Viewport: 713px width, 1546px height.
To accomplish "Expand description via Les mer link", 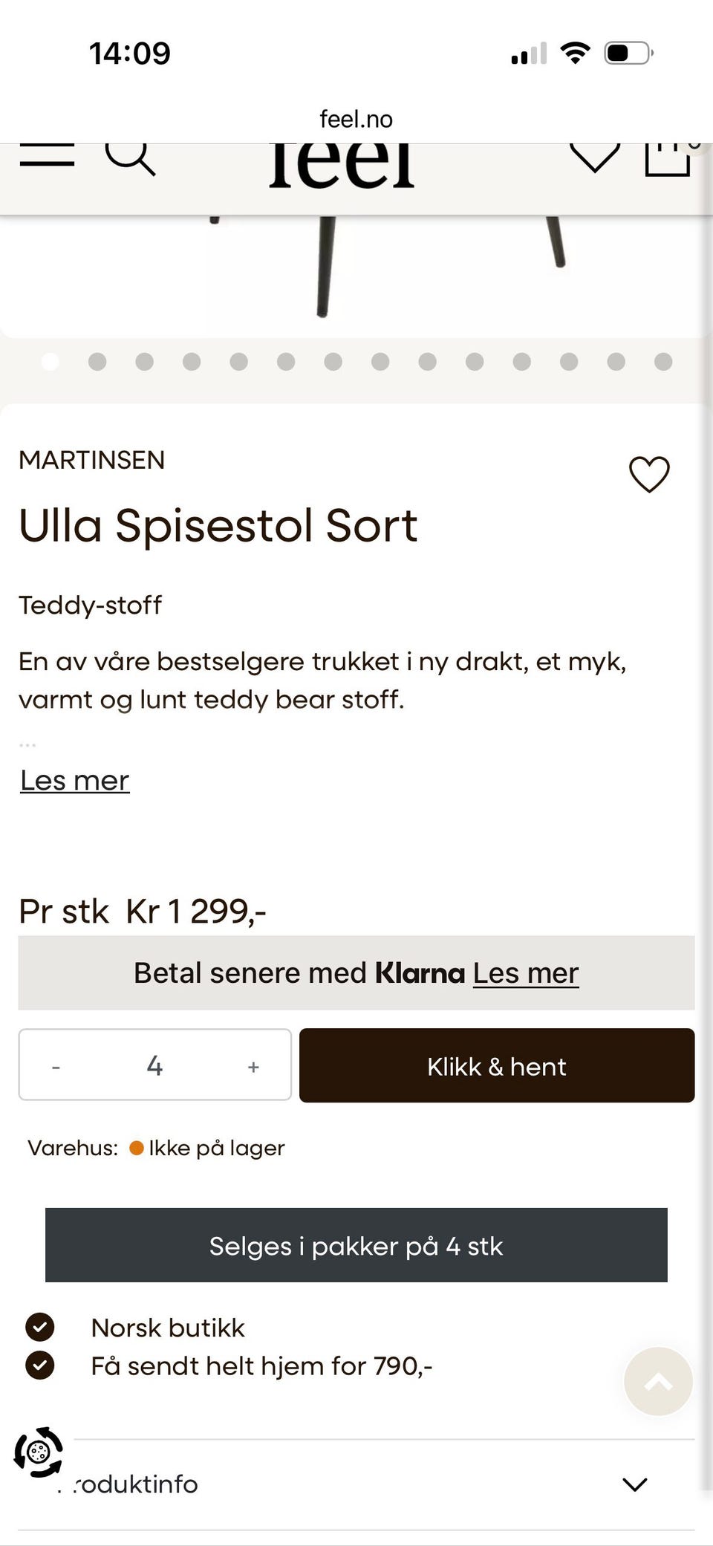I will 75,781.
